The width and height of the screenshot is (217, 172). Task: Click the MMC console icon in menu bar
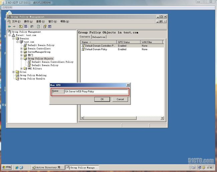point(9,21)
